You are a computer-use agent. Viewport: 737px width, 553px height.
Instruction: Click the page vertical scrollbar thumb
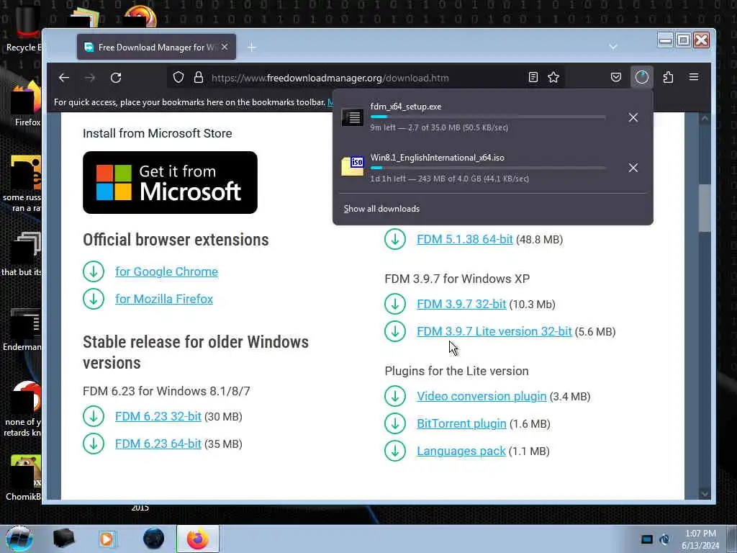pyautogui.click(x=705, y=208)
